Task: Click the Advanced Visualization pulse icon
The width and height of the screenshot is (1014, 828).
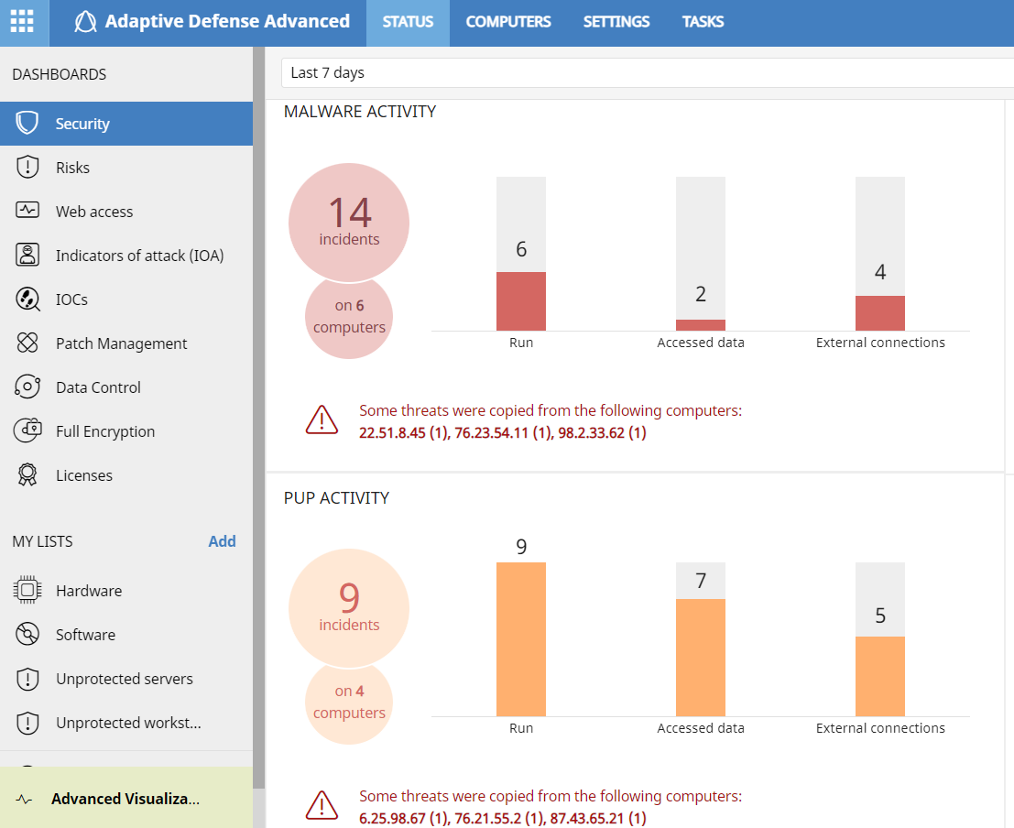Action: click(x=24, y=800)
